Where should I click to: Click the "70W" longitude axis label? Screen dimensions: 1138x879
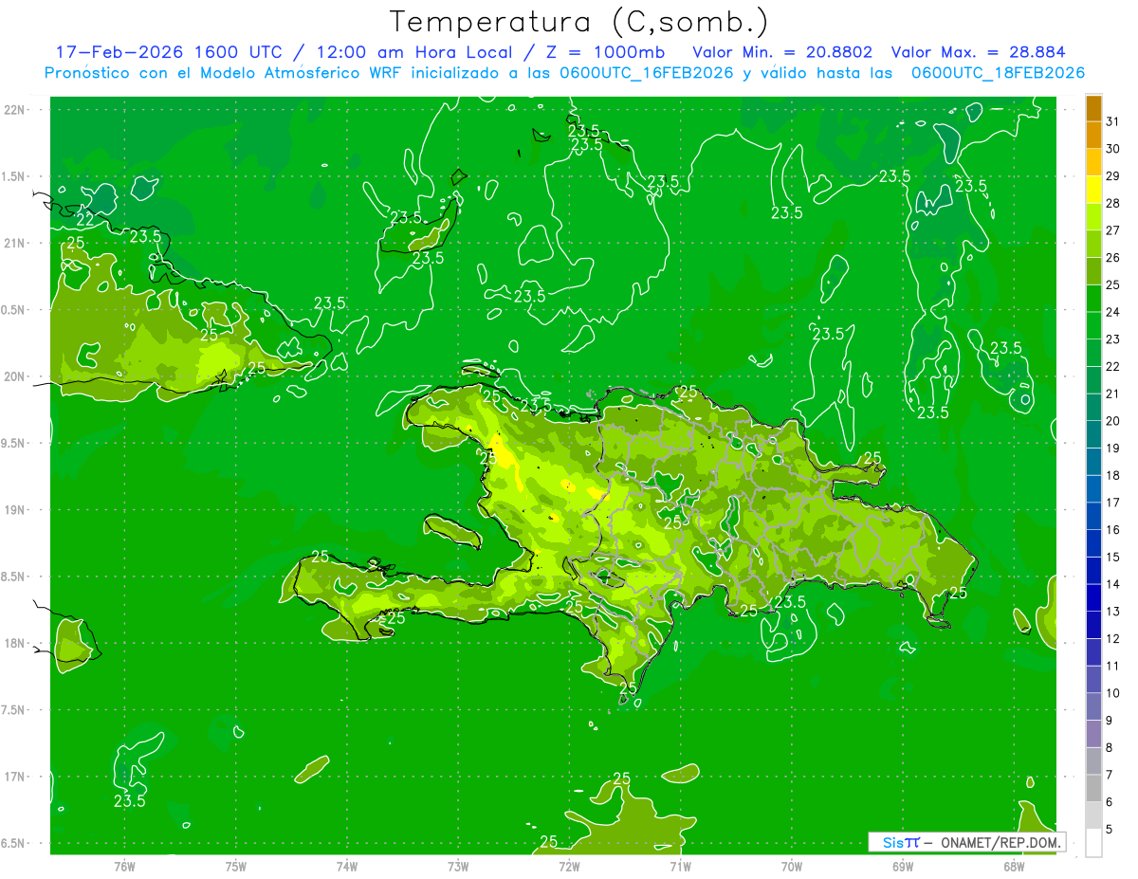coord(791,867)
